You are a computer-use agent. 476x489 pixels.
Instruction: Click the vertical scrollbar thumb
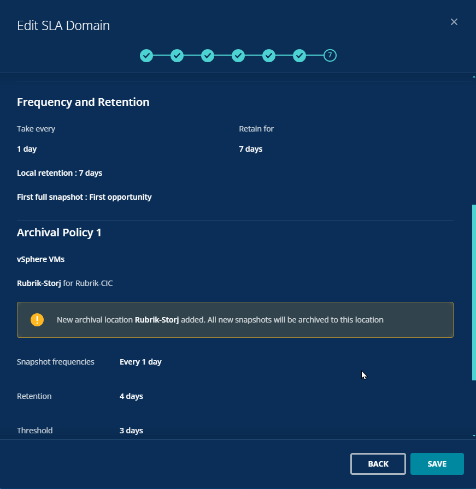point(474,292)
